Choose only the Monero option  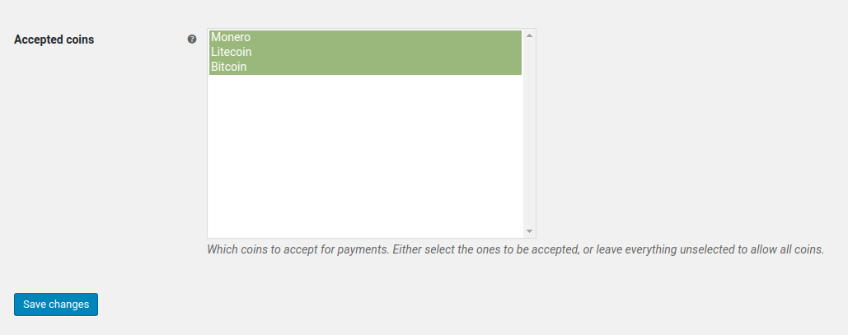point(366,37)
